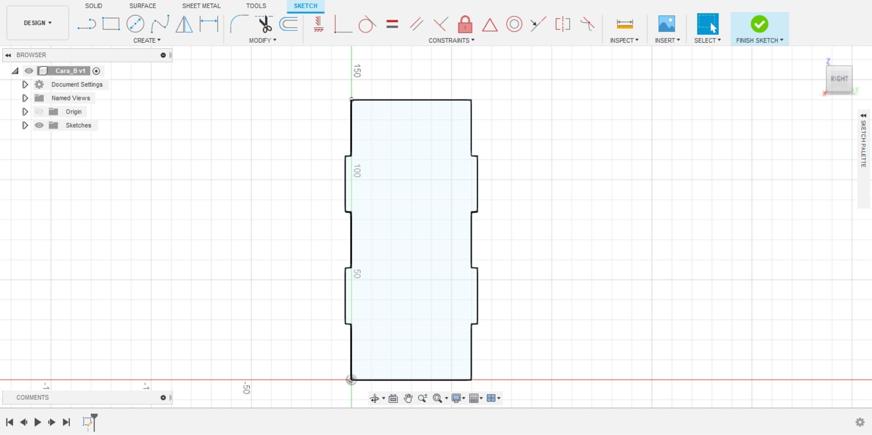This screenshot has width=872, height=435.
Task: Switch to the SHEET METAL tab
Action: (x=201, y=6)
